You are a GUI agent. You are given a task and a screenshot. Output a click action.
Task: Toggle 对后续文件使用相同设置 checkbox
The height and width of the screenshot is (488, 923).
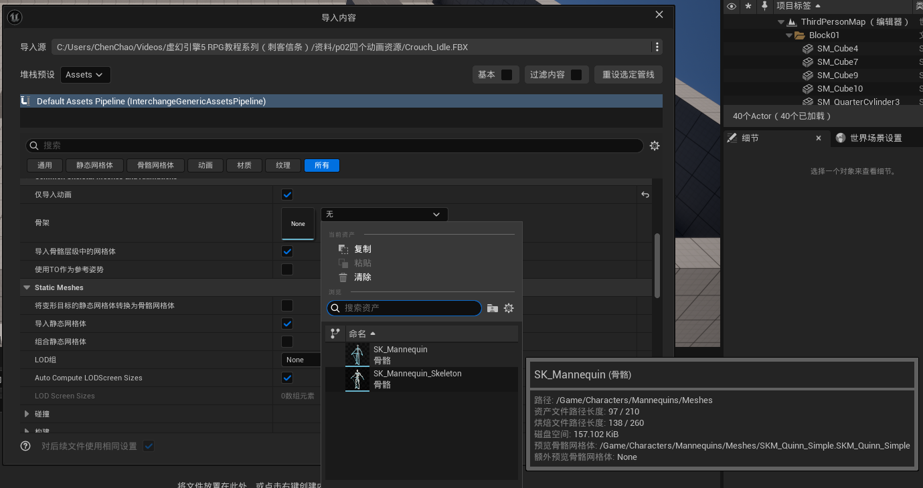pyautogui.click(x=149, y=446)
